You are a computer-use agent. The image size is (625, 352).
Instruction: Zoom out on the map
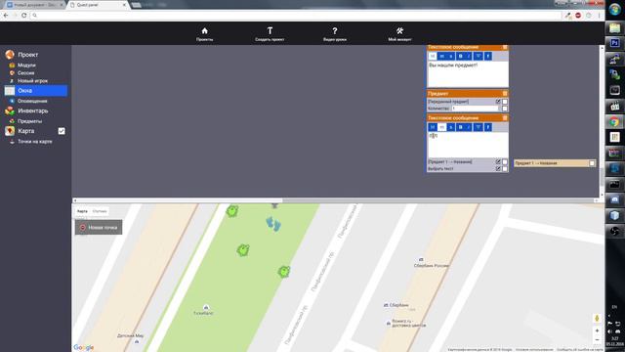pyautogui.click(x=597, y=340)
